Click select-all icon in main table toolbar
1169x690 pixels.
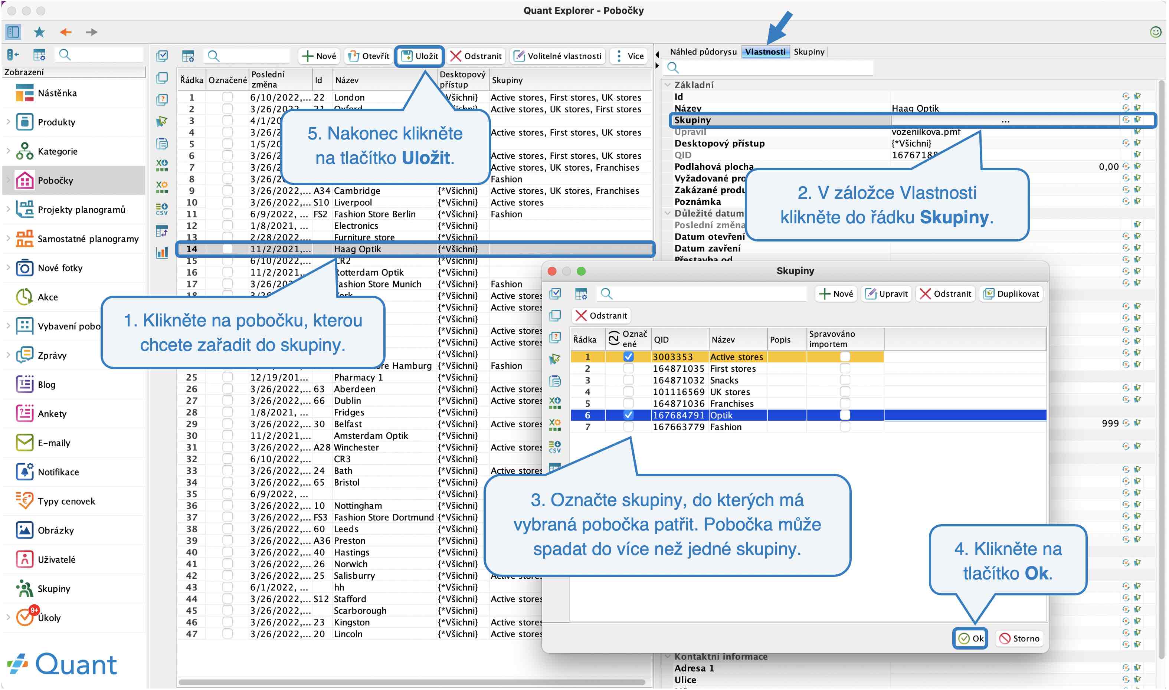(162, 56)
